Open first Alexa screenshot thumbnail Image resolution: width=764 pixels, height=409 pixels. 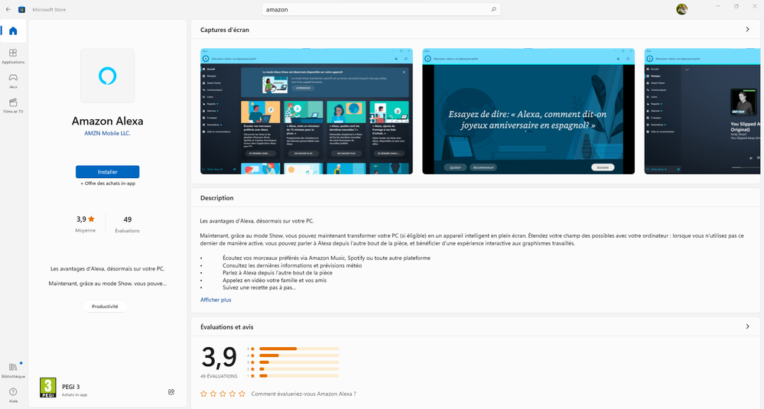pos(307,111)
